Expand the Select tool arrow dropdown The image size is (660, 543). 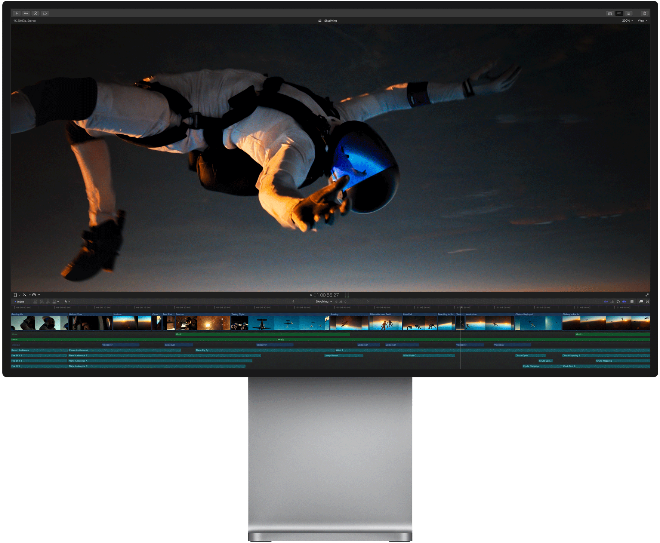coord(67,302)
